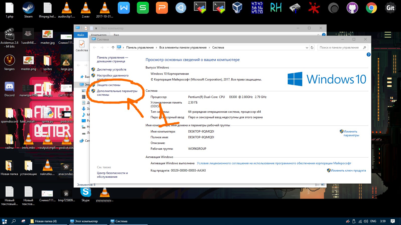
Task: Open Avidemux 2.6 - 64 bits shortcut
Action: [x=10, y=38]
